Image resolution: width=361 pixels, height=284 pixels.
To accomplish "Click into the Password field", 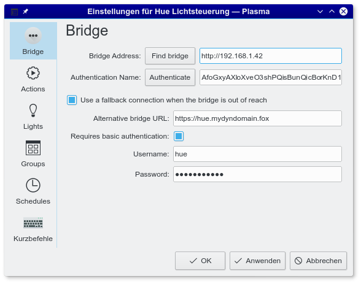I will (x=257, y=174).
